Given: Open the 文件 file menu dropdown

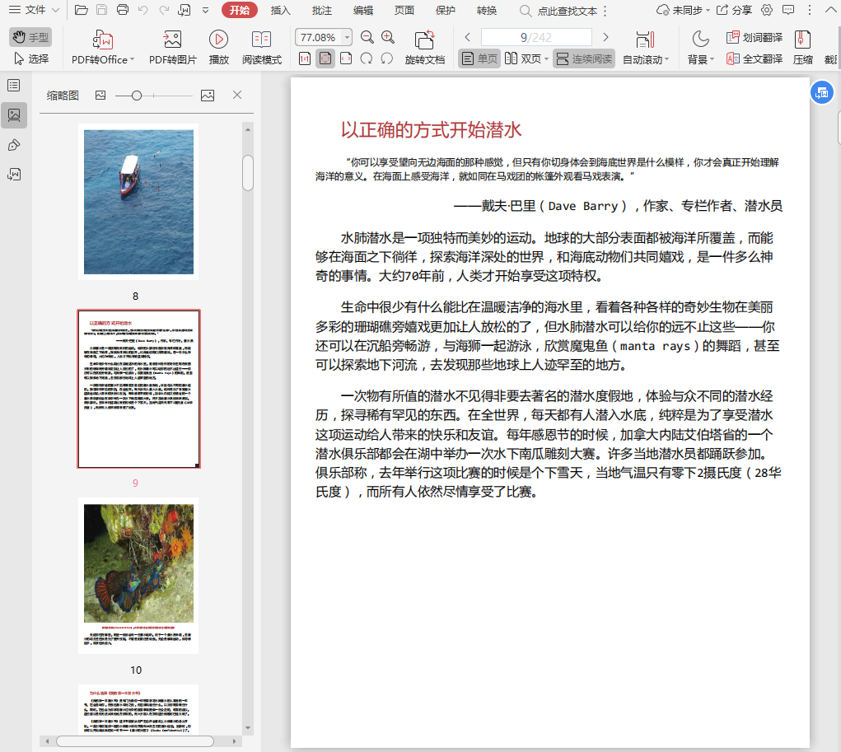Looking at the screenshot, I should click(35, 10).
